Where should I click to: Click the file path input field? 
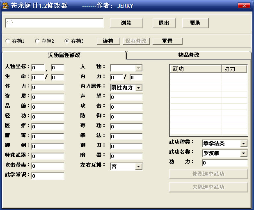click(54, 23)
